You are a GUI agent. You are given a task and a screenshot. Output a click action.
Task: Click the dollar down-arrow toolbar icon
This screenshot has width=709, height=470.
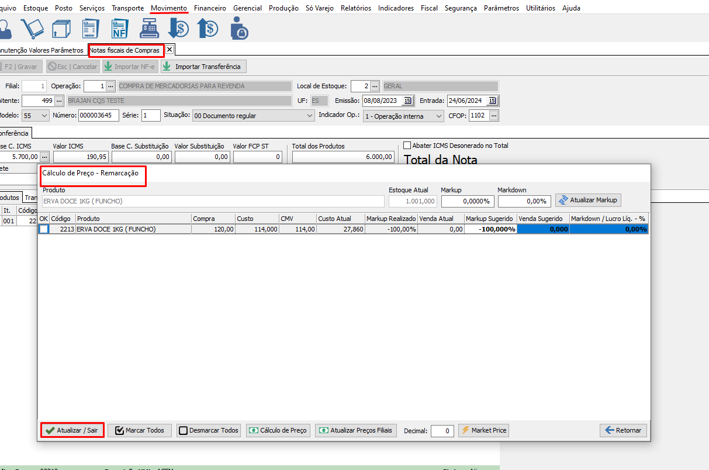[178, 28]
